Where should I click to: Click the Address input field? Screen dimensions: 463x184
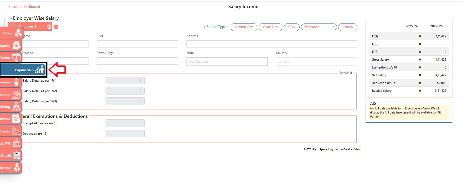coord(272,44)
